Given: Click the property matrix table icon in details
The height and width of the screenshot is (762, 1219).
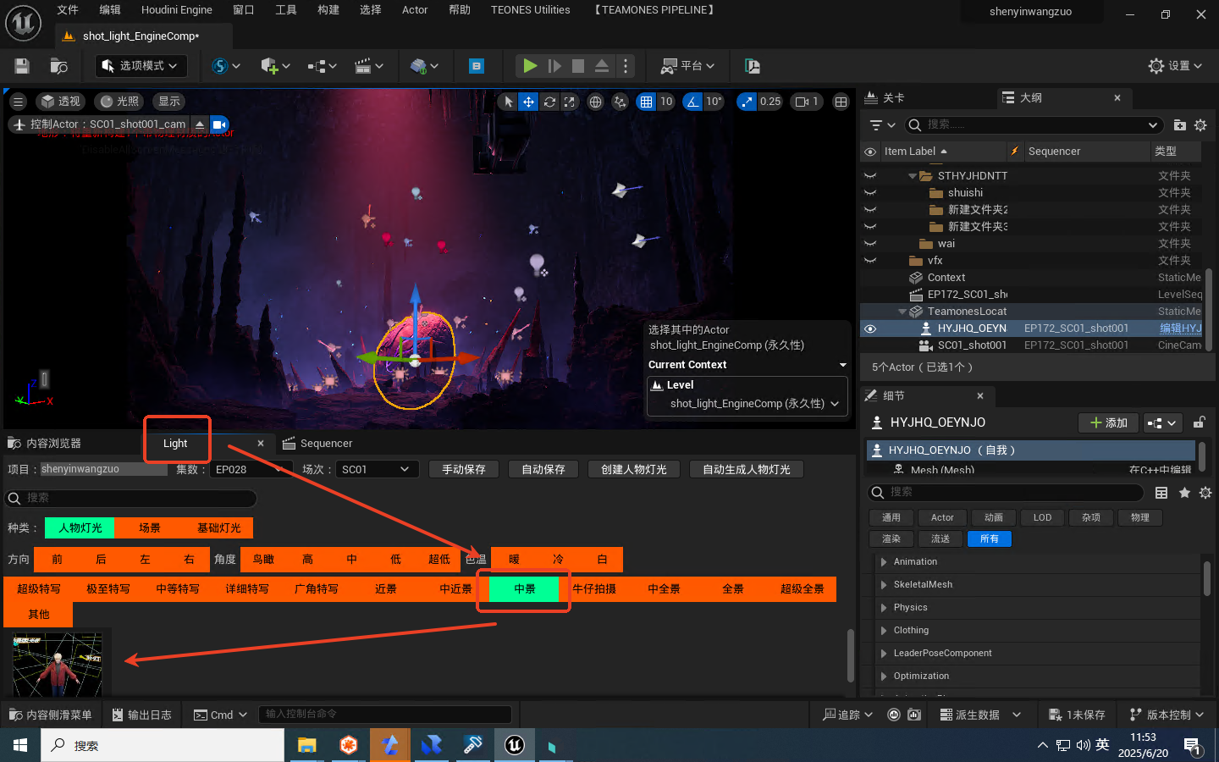Looking at the screenshot, I should [1161, 493].
